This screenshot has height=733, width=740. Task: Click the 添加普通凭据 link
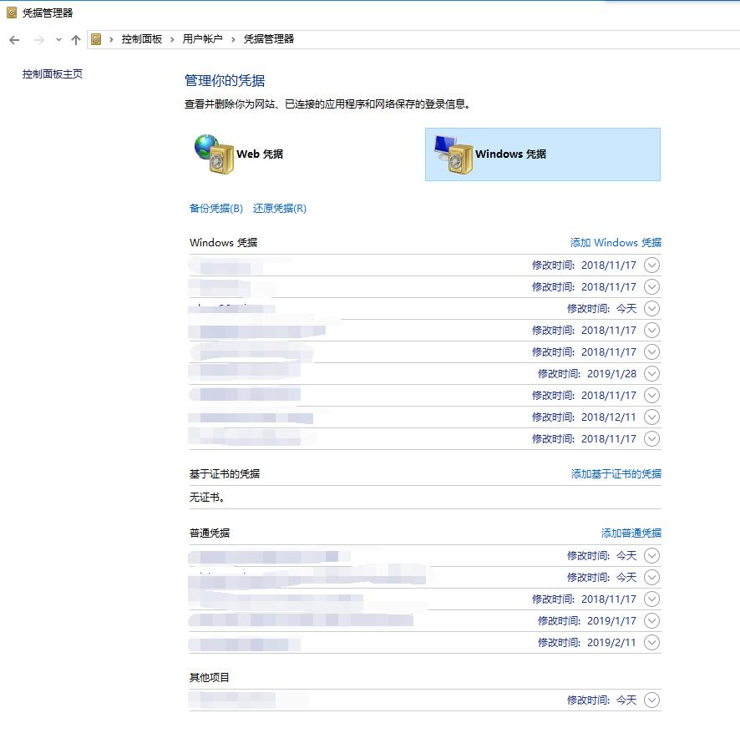pos(631,533)
